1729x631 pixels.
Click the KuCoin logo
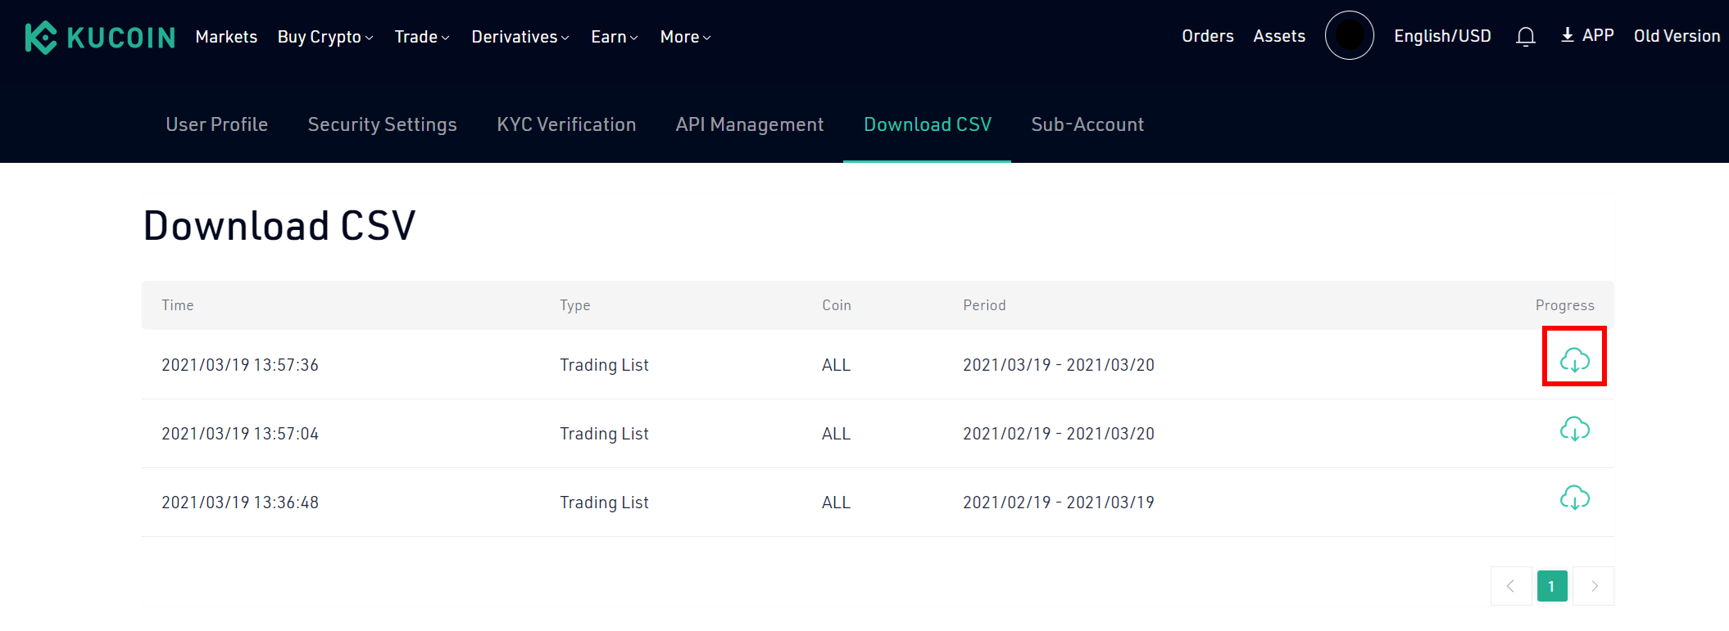click(x=100, y=37)
